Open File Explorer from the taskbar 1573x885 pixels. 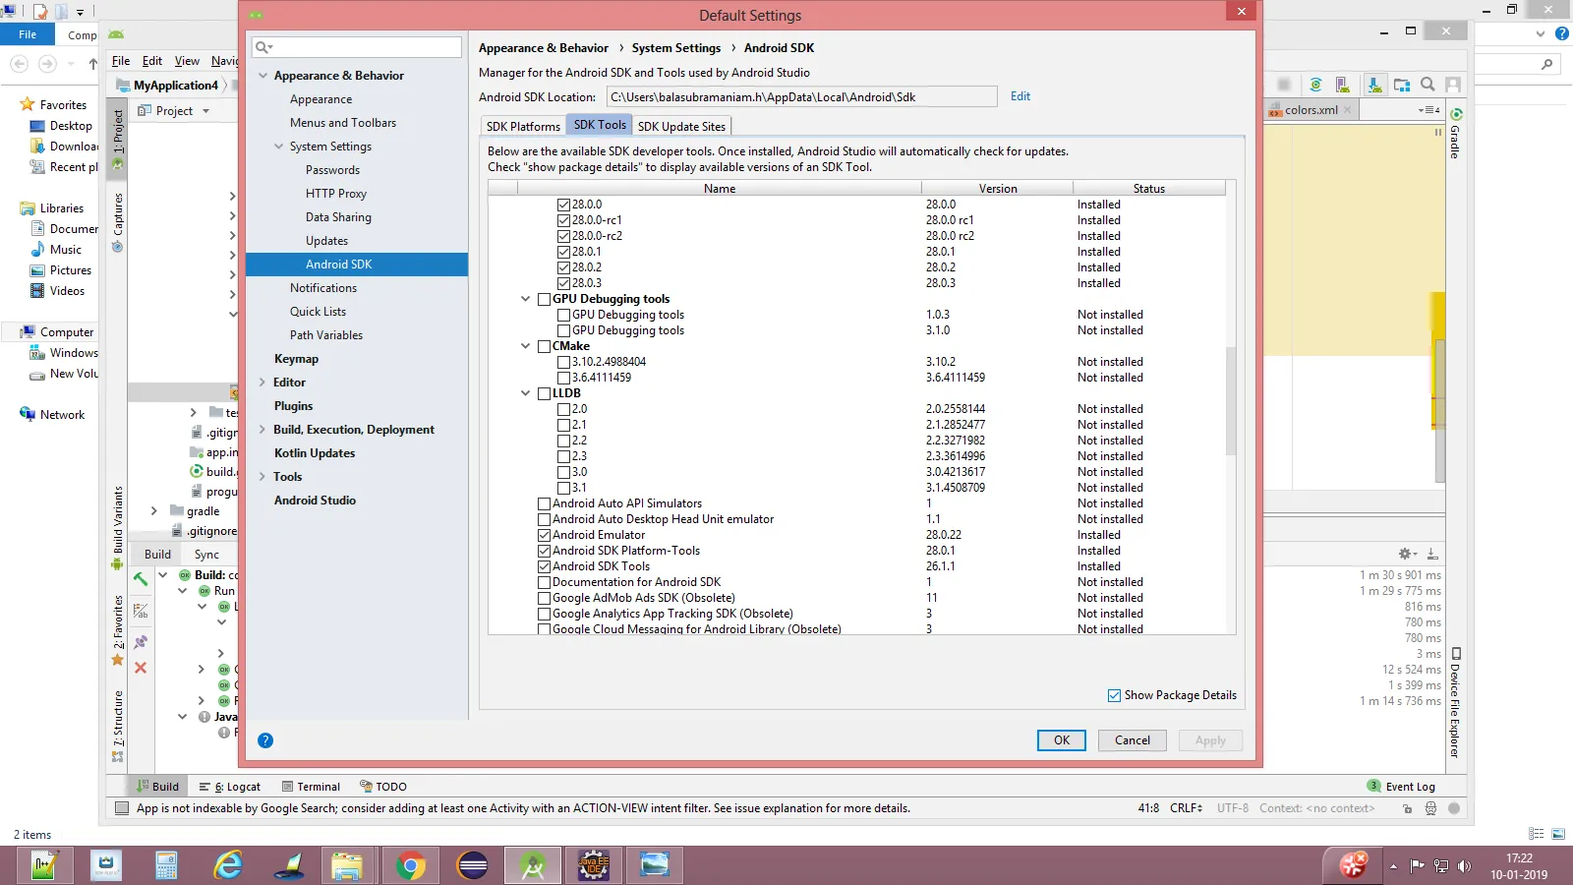click(347, 865)
